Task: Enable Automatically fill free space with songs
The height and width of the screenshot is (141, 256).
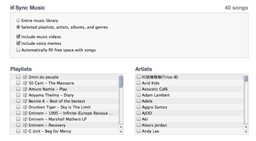Action: pyautogui.click(x=18, y=50)
